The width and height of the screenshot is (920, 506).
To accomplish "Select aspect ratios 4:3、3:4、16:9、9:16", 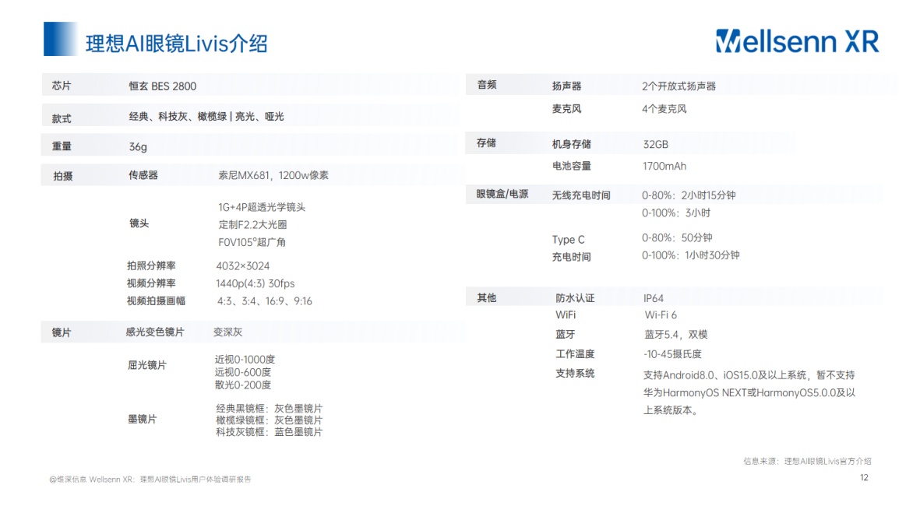I will [x=265, y=301].
